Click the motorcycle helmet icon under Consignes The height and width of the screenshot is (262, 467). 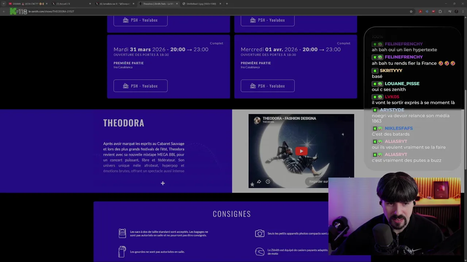(x=260, y=251)
